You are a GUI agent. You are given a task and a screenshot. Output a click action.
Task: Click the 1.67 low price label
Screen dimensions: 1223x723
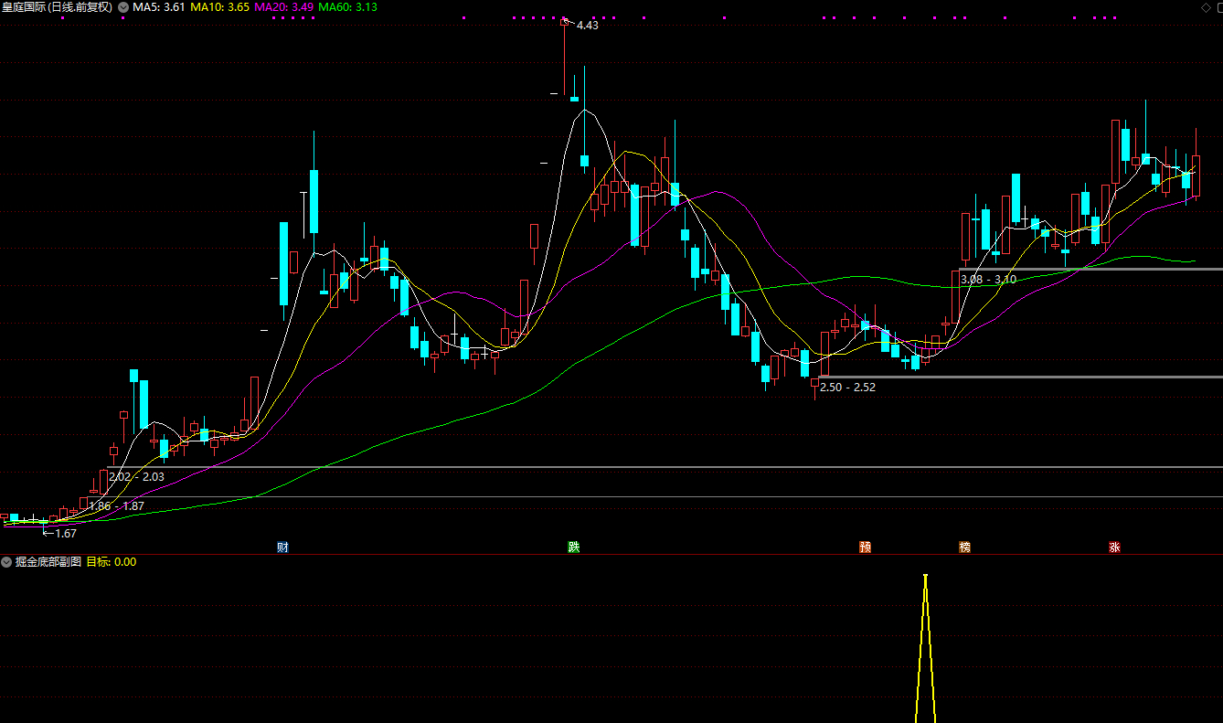click(66, 533)
